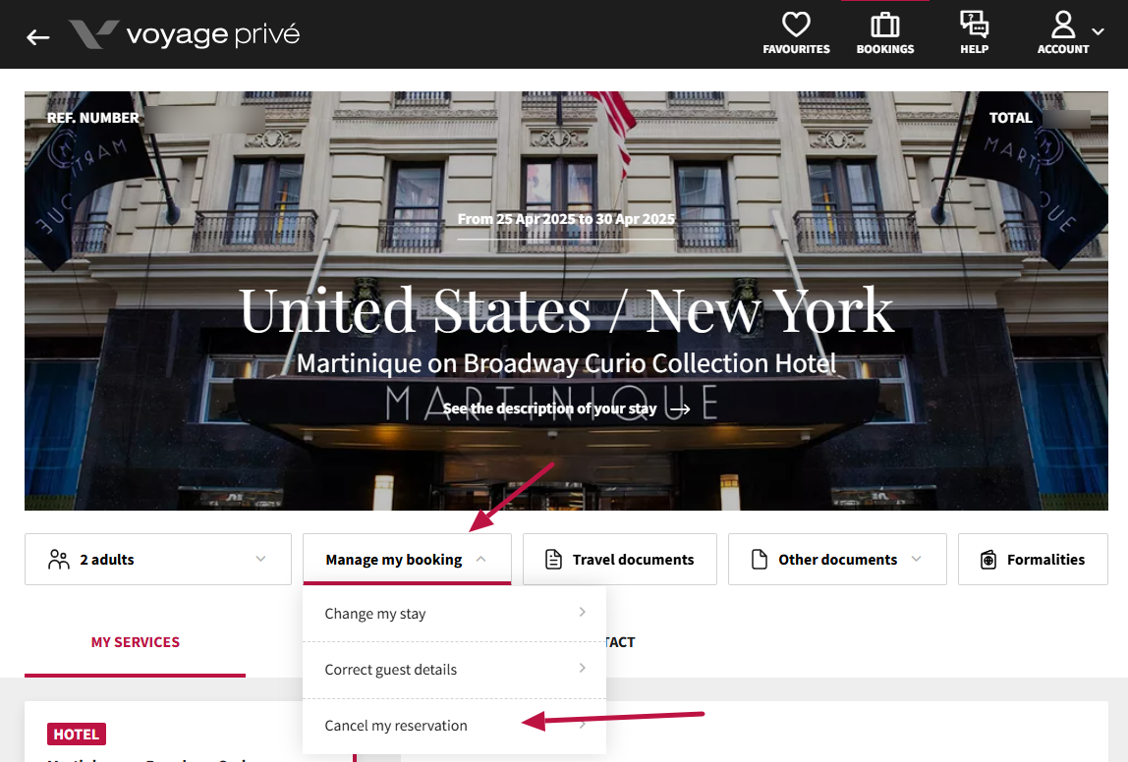Expand the 2 adults dropdown
1128x762 pixels.
tap(157, 560)
